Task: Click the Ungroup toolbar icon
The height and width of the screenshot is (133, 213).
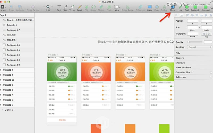Action: click(x=20, y=7)
